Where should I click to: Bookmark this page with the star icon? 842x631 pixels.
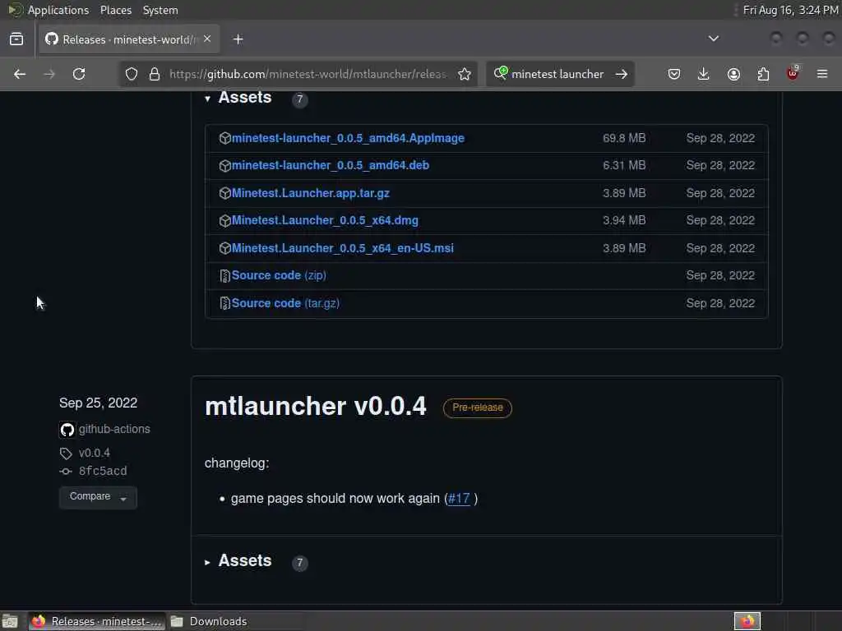[465, 74]
